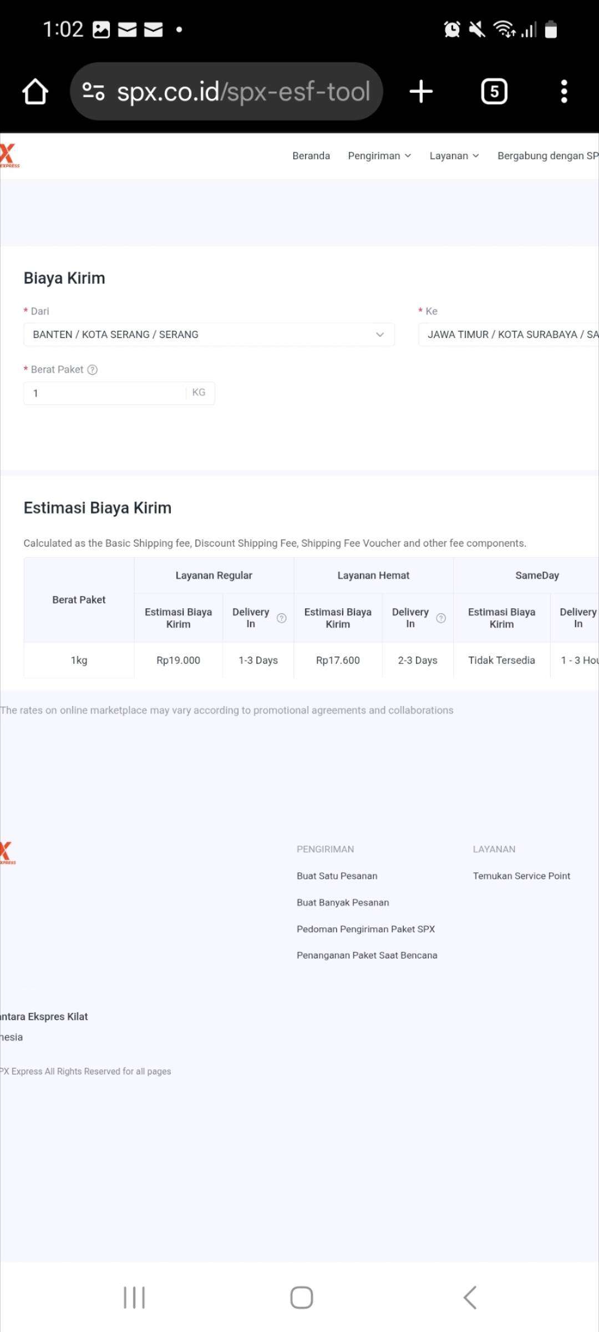Image resolution: width=599 pixels, height=1332 pixels.
Task: Open a new tab with plus icon
Action: tap(421, 92)
